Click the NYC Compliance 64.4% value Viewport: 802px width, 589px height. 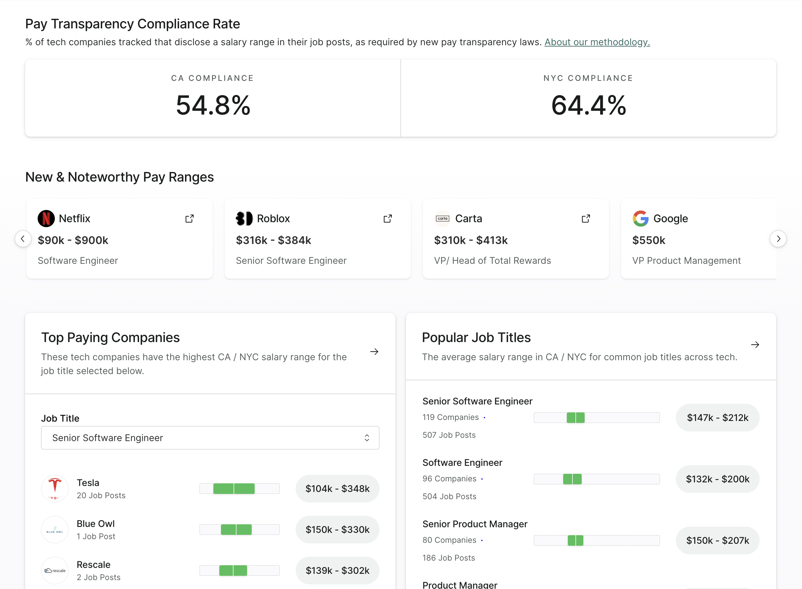[588, 105]
